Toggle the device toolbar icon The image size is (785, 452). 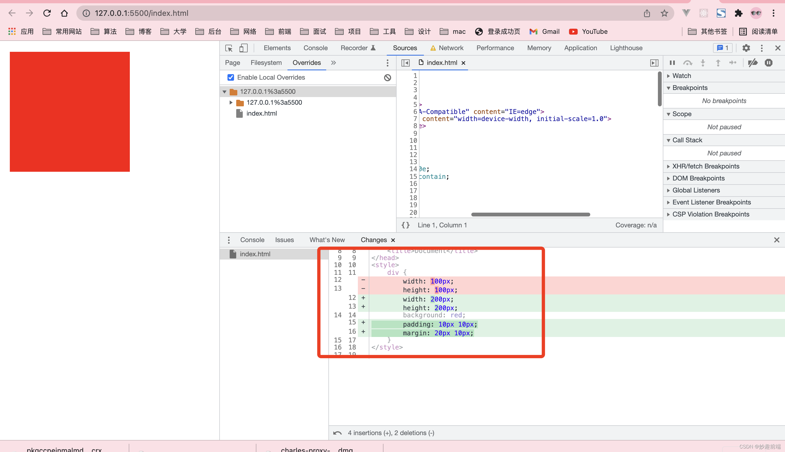coord(244,48)
